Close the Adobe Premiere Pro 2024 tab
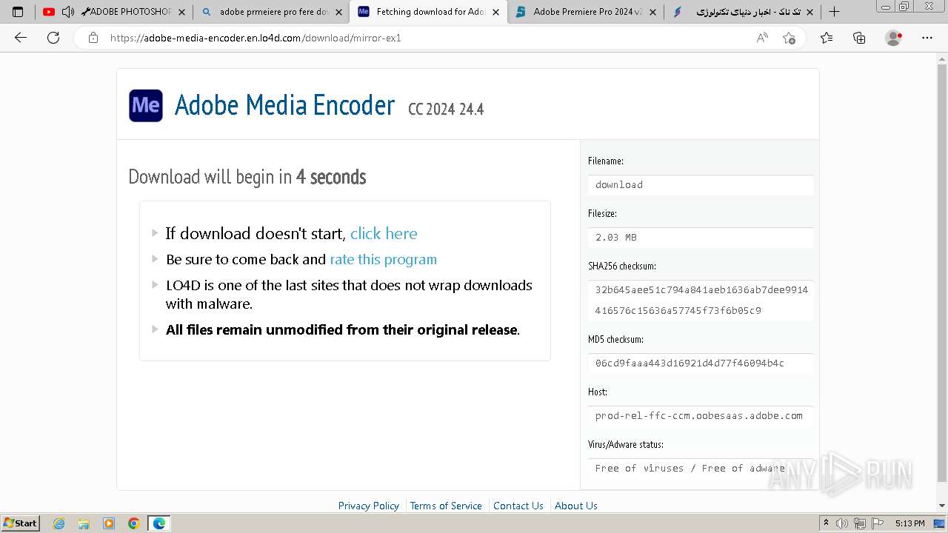The height and width of the screenshot is (533, 948). [652, 12]
